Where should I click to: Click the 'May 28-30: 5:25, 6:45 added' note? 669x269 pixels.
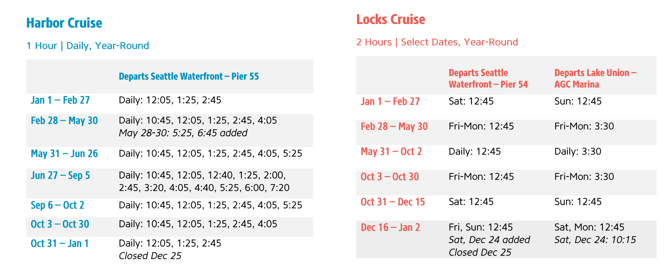pos(183,133)
